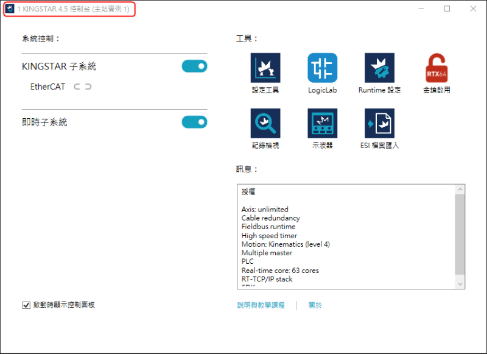Toggle the KINGSTAR 子系統 switch
The height and width of the screenshot is (354, 487).
pos(194,66)
